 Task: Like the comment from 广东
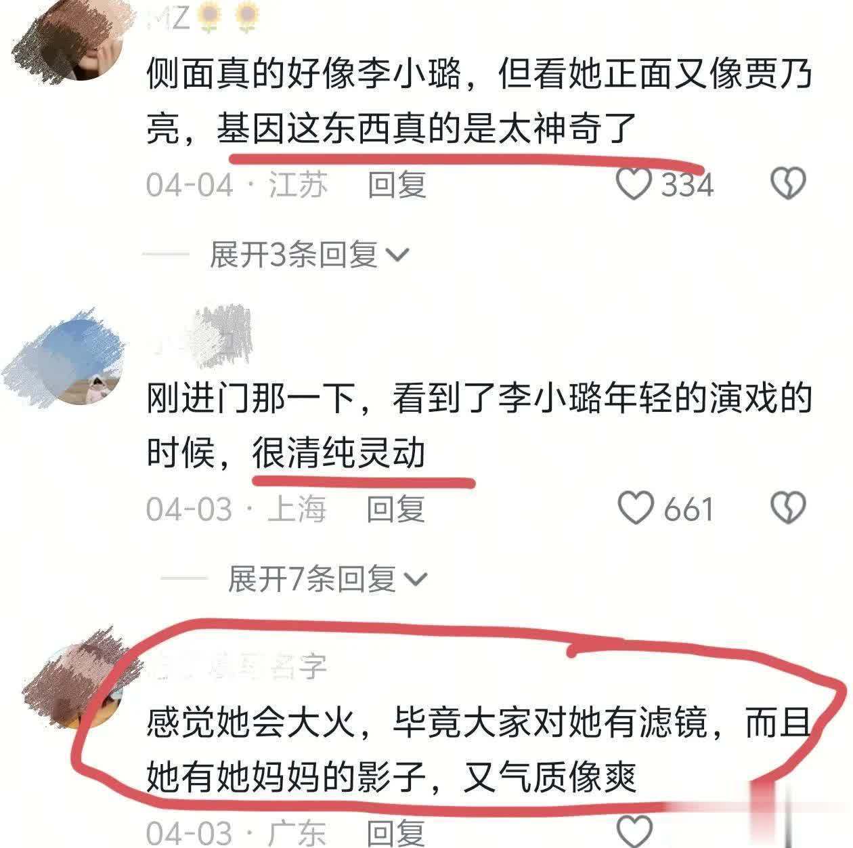636,831
